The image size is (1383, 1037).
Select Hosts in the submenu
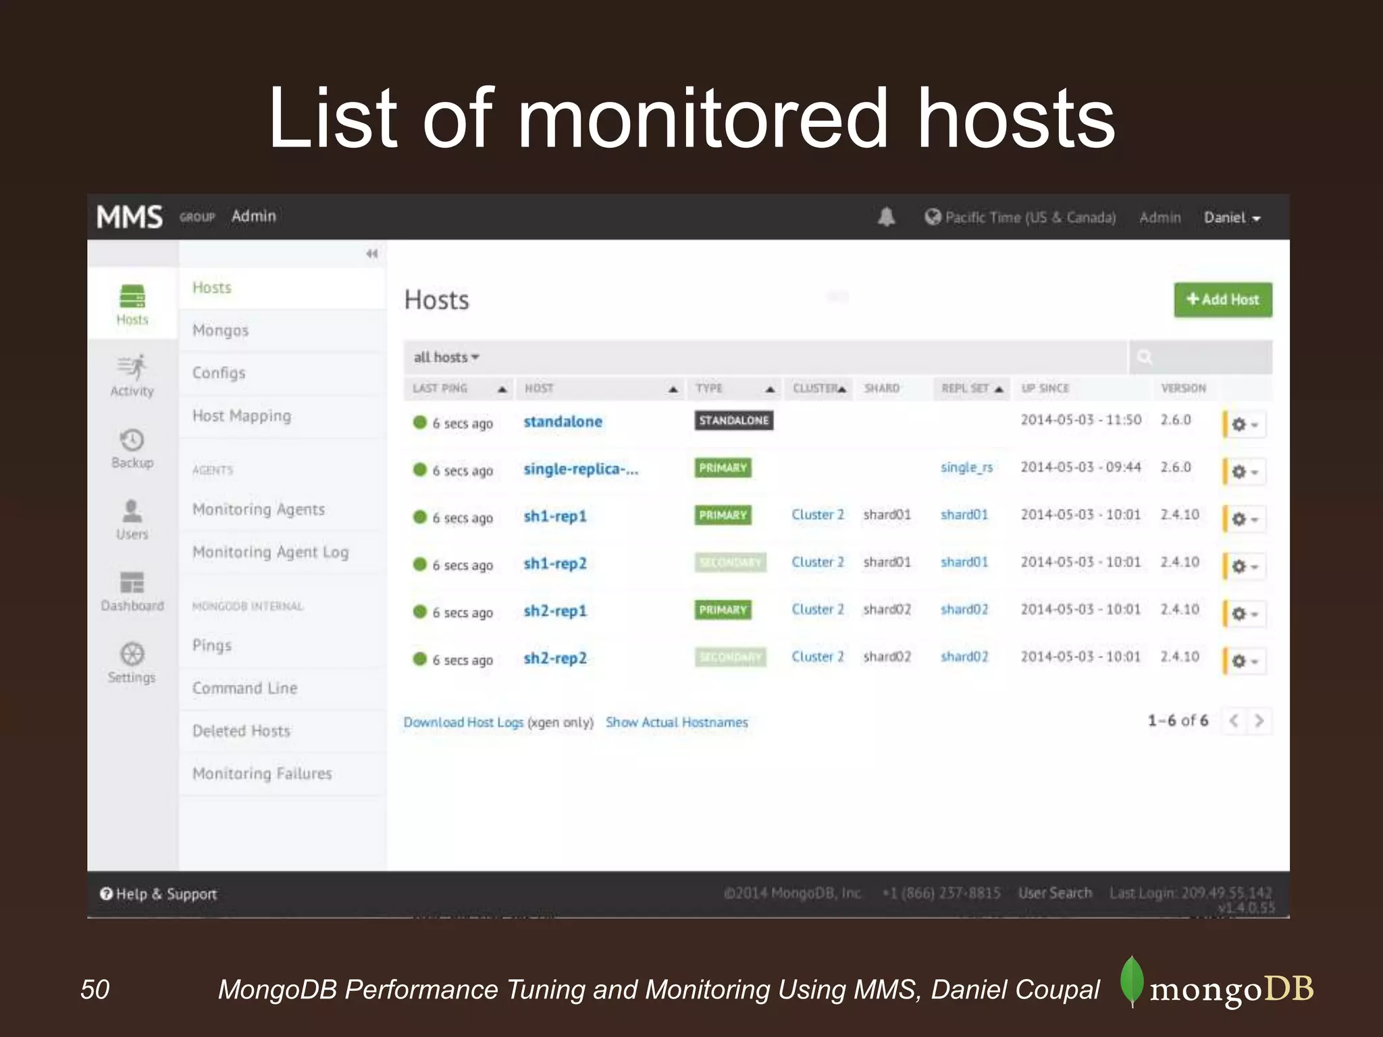[x=282, y=288]
